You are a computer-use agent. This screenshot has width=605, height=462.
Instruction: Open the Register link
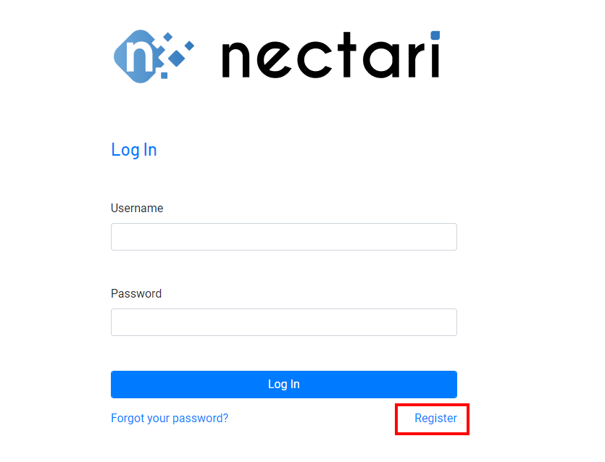435,418
